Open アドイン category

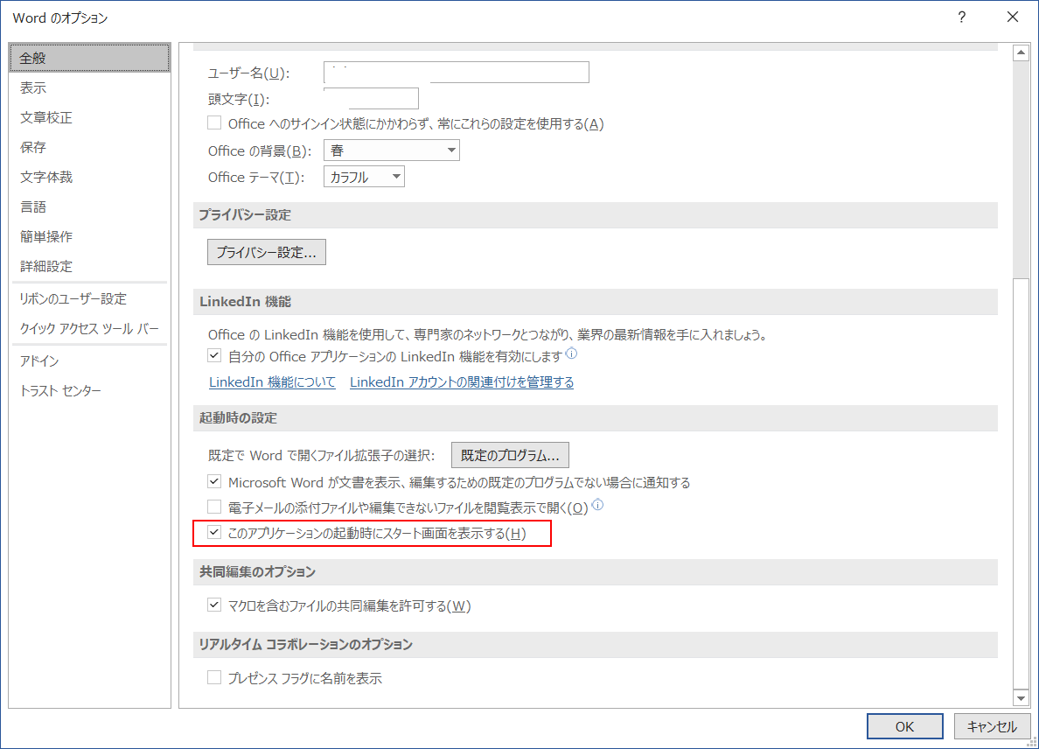[x=89, y=361]
